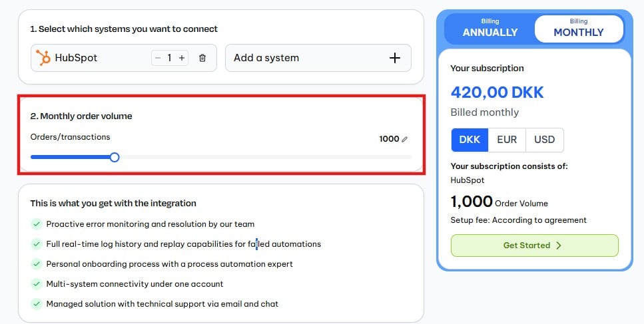Click the 2. Monthly order volume heading
Image resolution: width=644 pixels, height=324 pixels.
click(81, 116)
